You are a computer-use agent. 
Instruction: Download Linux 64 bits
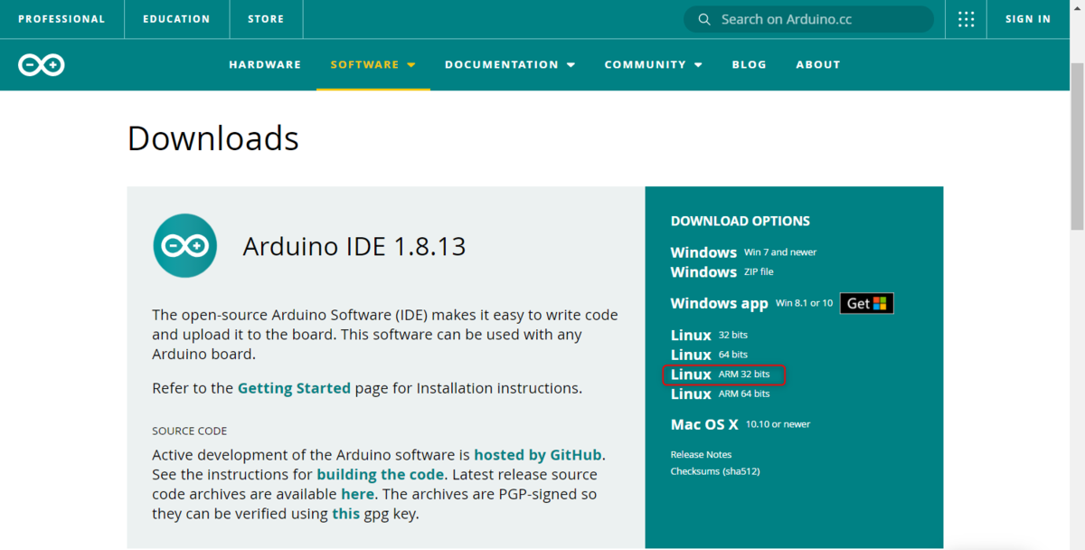coord(709,355)
